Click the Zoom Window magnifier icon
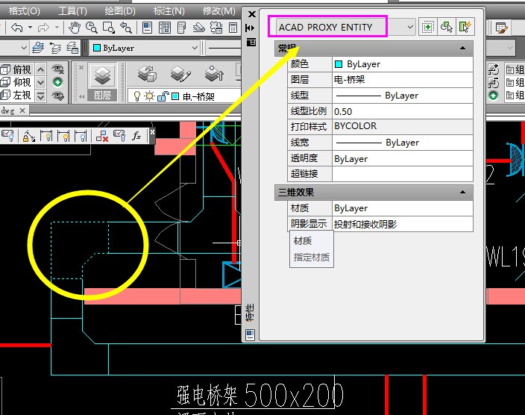The width and height of the screenshot is (525, 415). (x=109, y=28)
